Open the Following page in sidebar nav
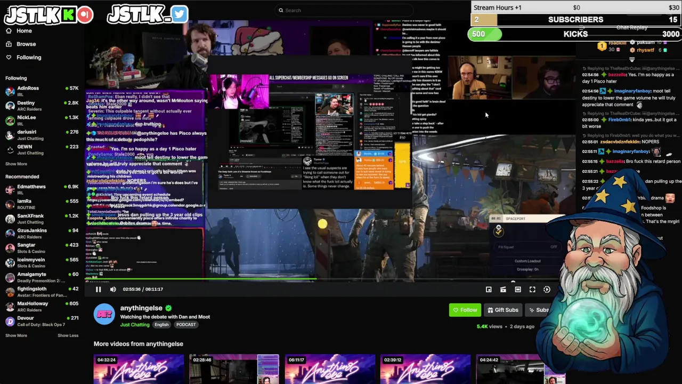 pyautogui.click(x=29, y=57)
